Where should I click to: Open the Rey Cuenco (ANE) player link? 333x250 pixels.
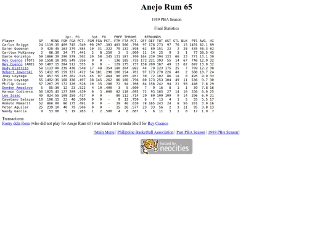tap(12, 64)
